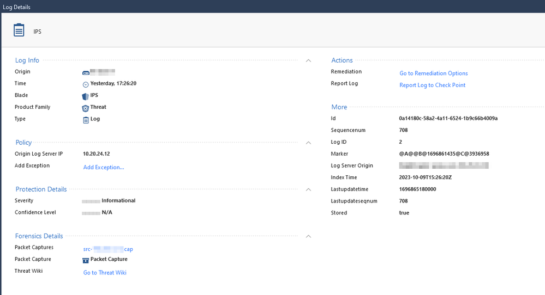Click the clock icon beside Time

(86, 84)
